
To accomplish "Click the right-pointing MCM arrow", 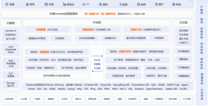I will click(97, 56).
